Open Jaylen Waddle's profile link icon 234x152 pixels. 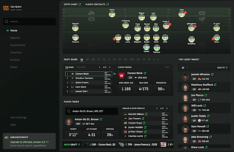point(145,127)
